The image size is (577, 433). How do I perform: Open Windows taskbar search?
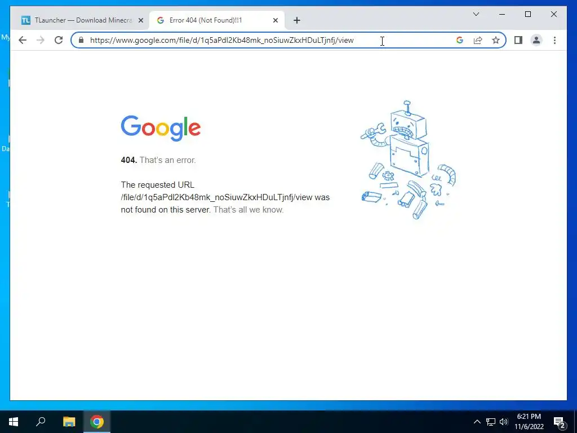click(41, 422)
